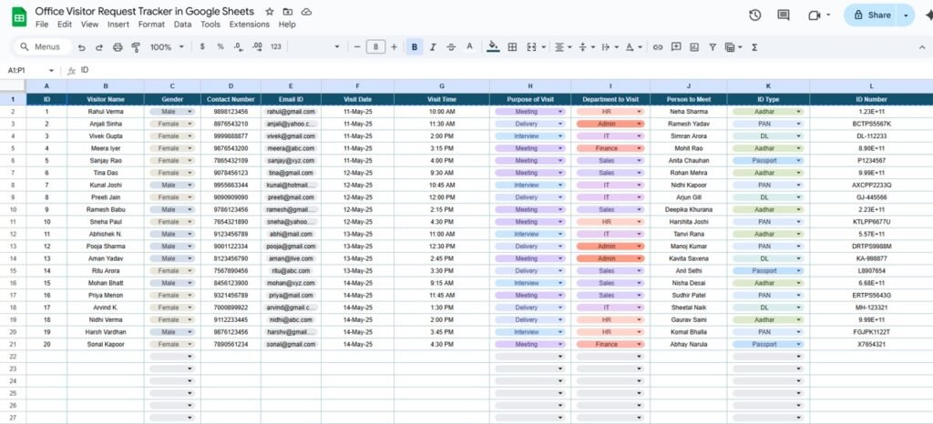This screenshot has height=424, width=933.
Task: Move document using the folder icon
Action: click(x=288, y=11)
